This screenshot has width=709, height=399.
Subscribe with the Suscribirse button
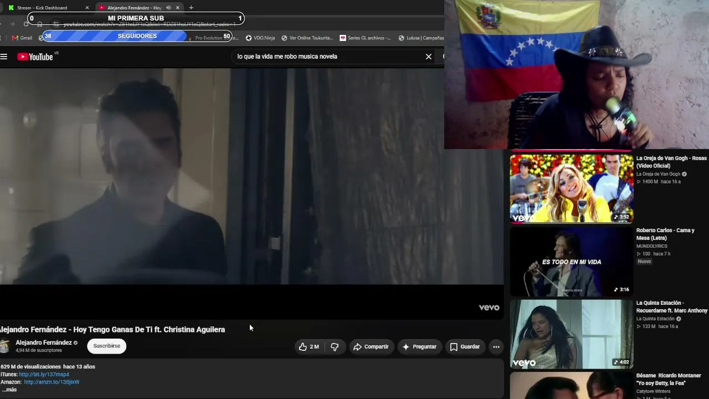(107, 346)
